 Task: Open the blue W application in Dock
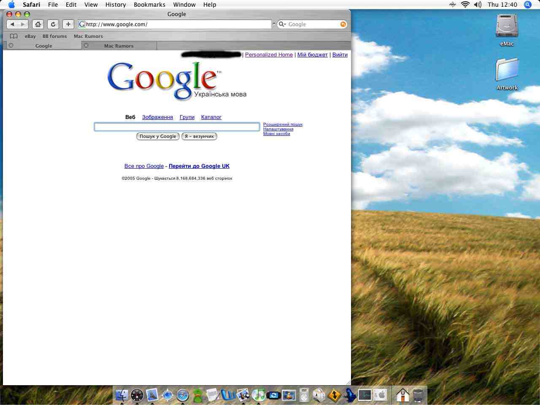228,395
